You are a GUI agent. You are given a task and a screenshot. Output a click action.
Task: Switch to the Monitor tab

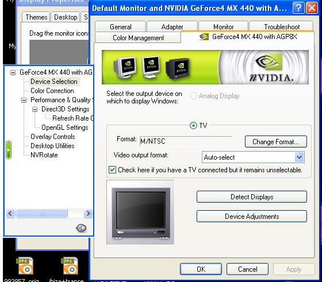(224, 26)
